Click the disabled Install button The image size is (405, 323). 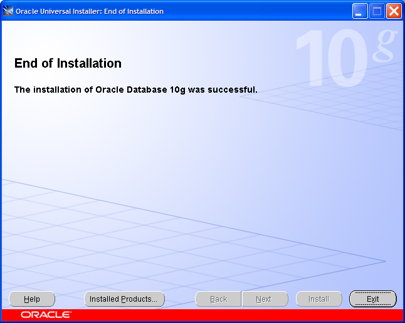point(319,299)
